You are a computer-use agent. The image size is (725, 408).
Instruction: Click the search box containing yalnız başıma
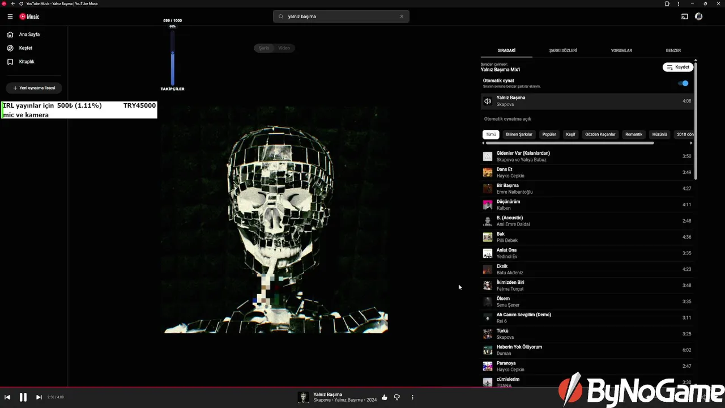point(341,16)
